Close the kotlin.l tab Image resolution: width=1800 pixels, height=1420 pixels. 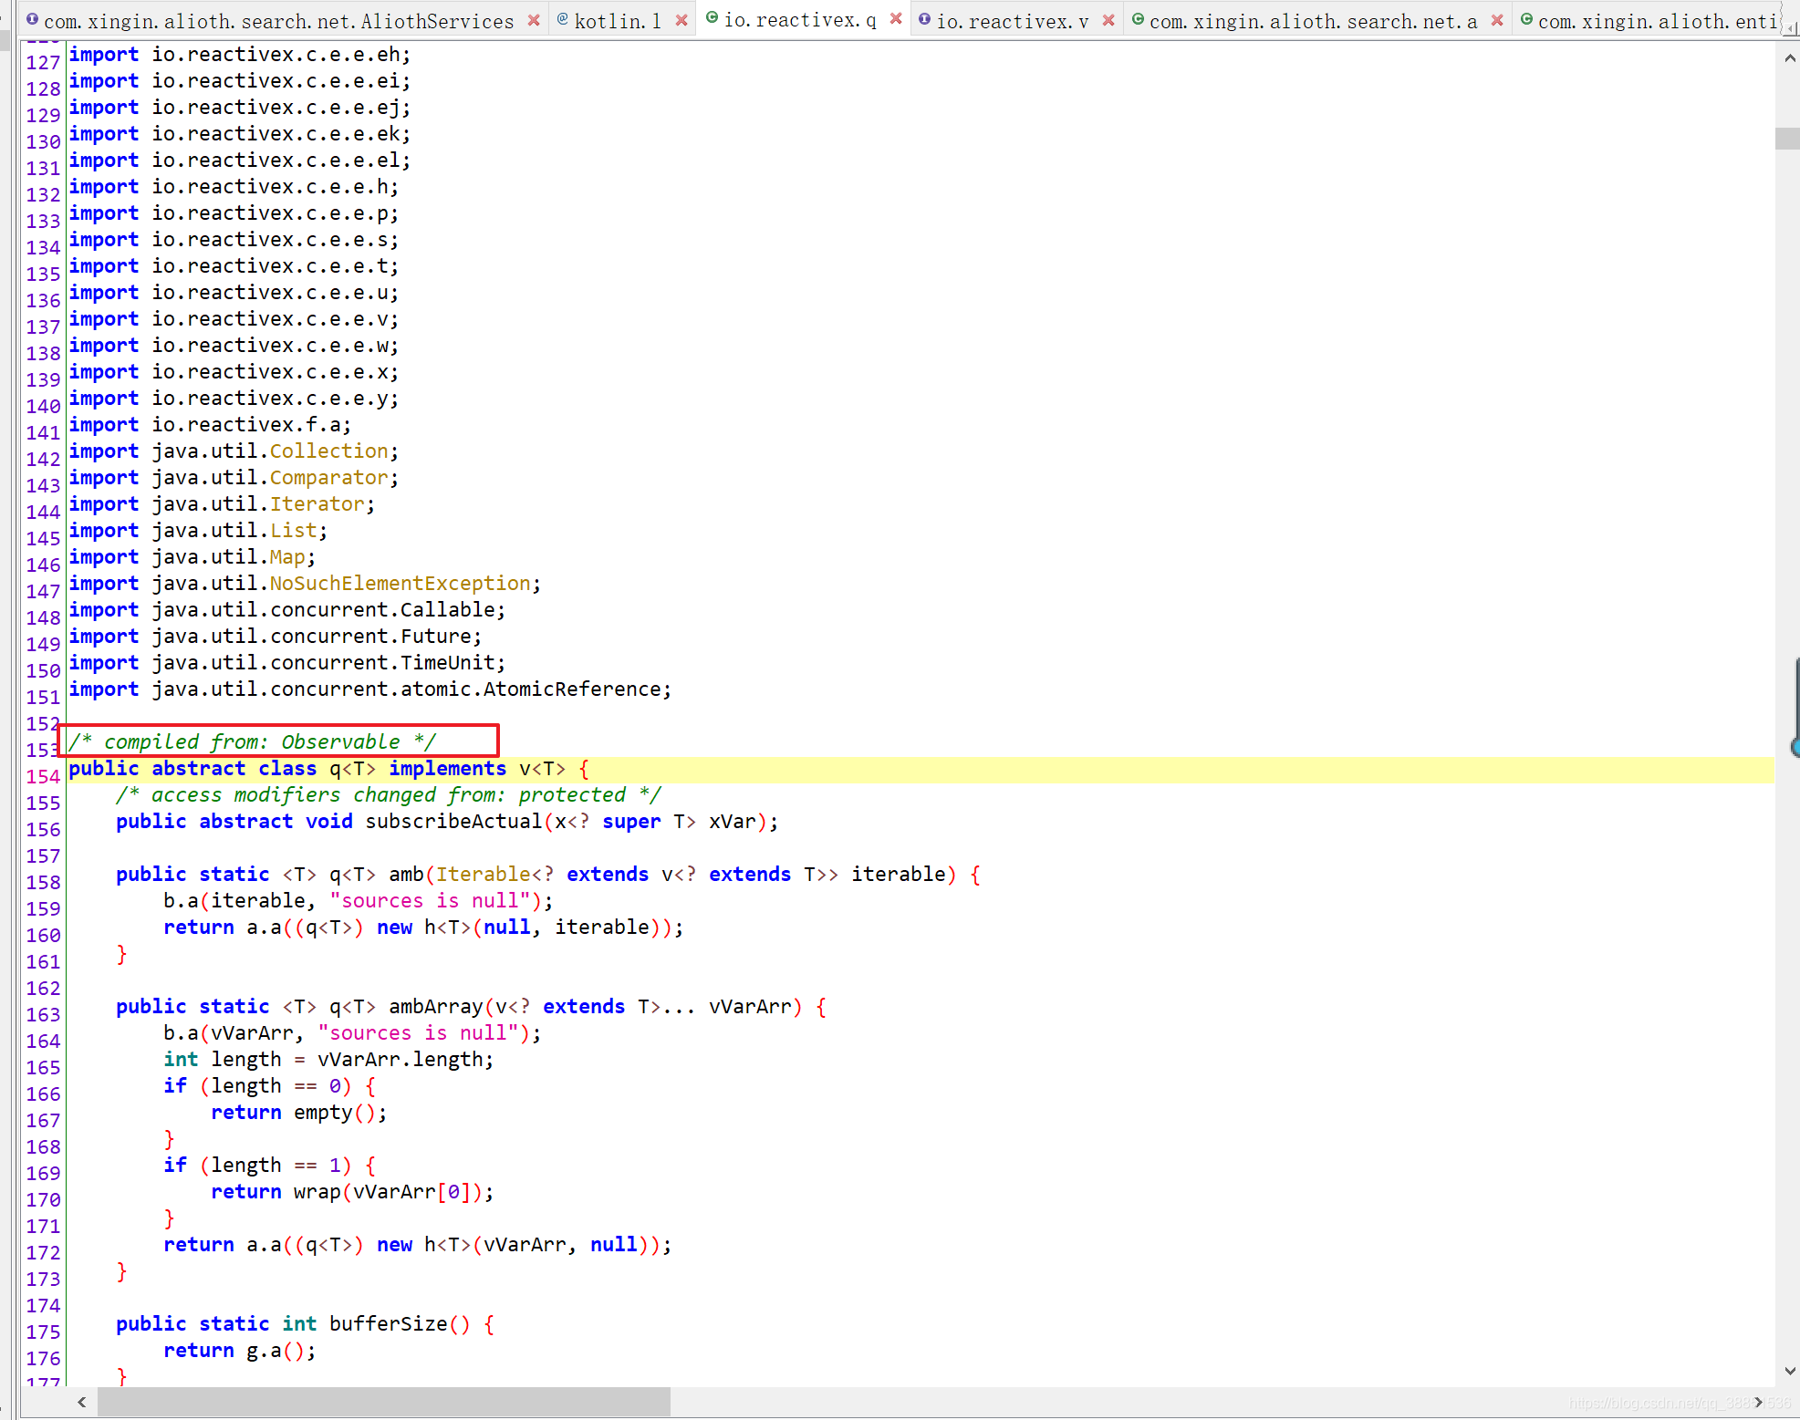pos(682,20)
